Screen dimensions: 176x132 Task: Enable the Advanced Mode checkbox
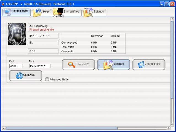(x=47, y=79)
